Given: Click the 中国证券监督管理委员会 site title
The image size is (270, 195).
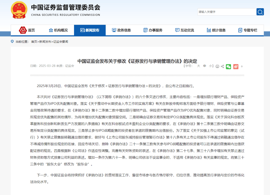Looking at the screenshot, I should (65, 7).
